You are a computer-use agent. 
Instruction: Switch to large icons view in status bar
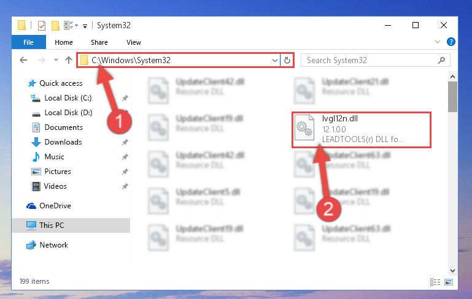point(449,282)
